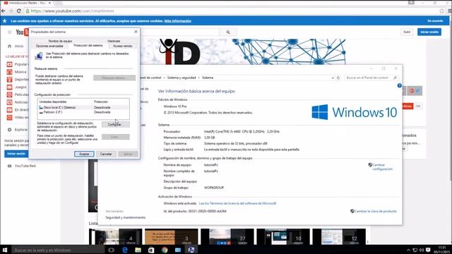The image size is (452, 254).
Task: Switch to Chrome on the taskbar
Action: (x=165, y=250)
